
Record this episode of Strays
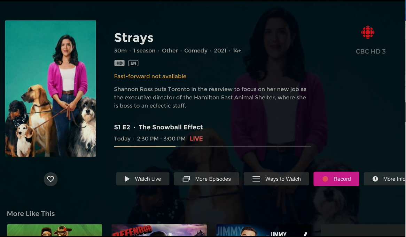336,179
